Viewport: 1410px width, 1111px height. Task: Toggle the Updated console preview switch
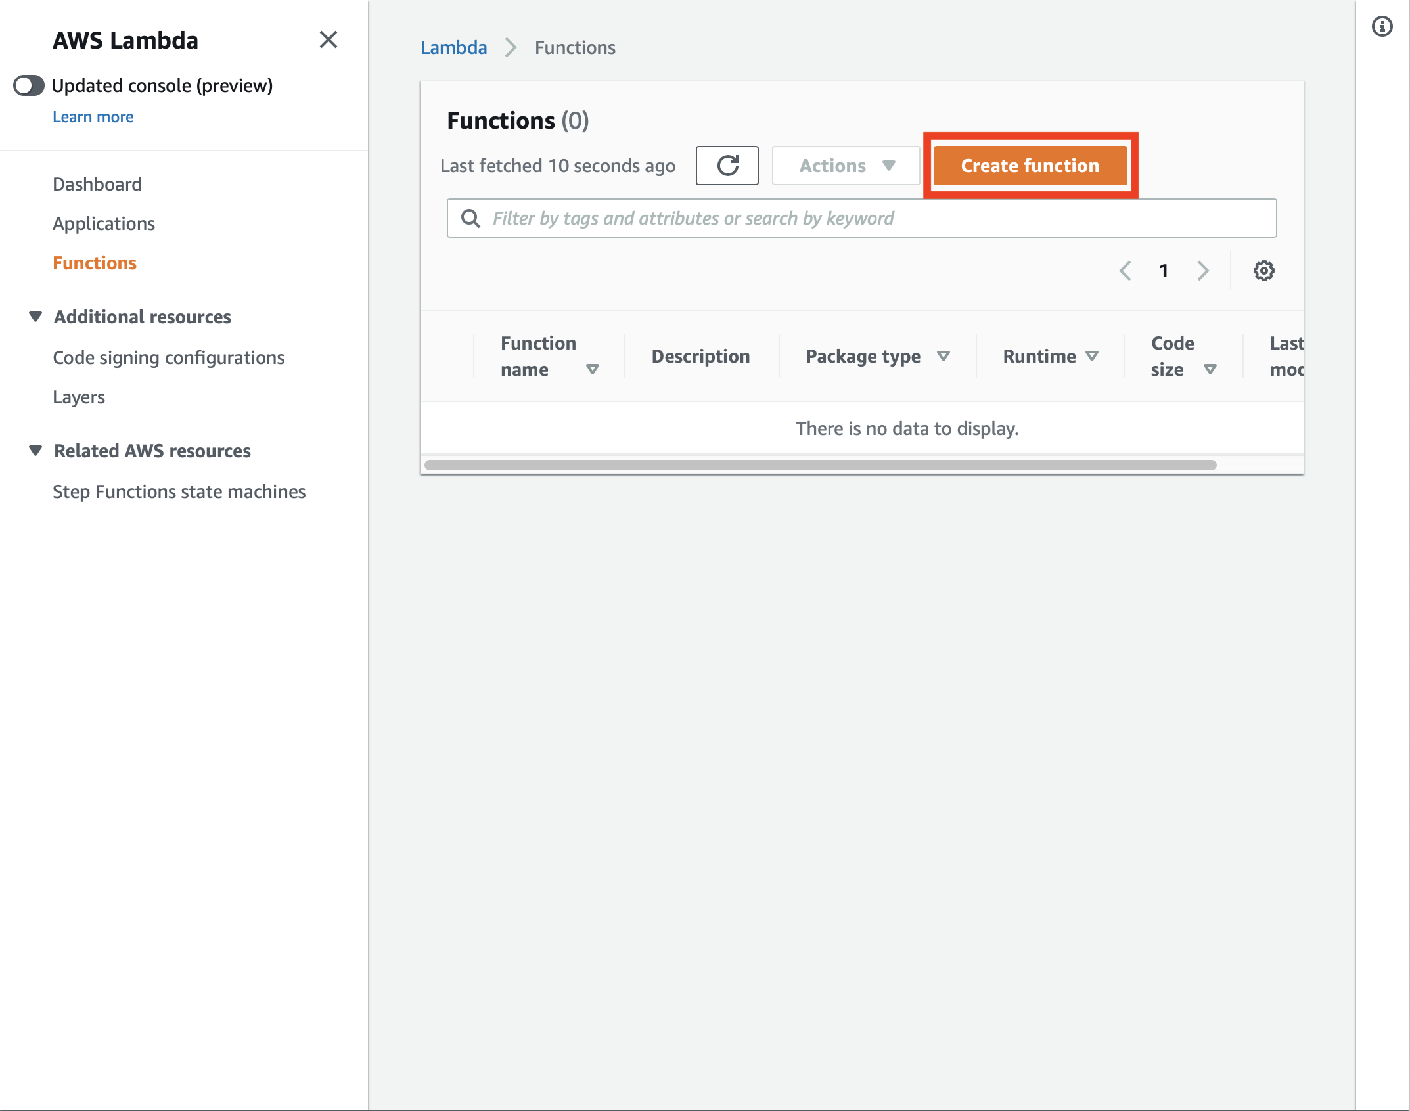29,85
